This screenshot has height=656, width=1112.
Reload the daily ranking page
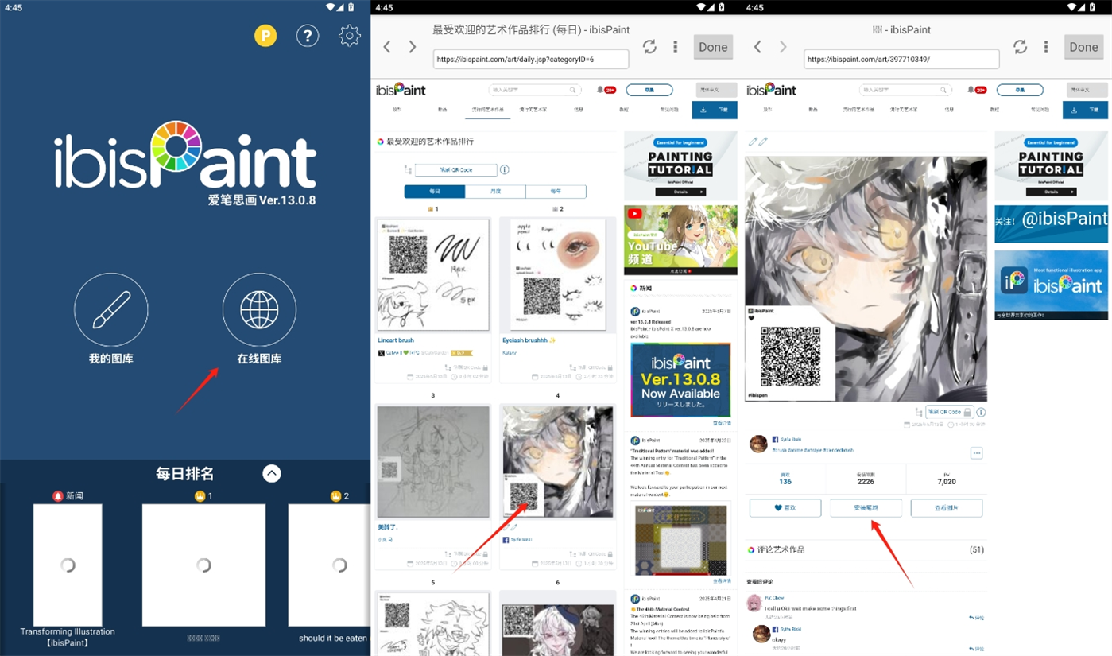coord(649,47)
